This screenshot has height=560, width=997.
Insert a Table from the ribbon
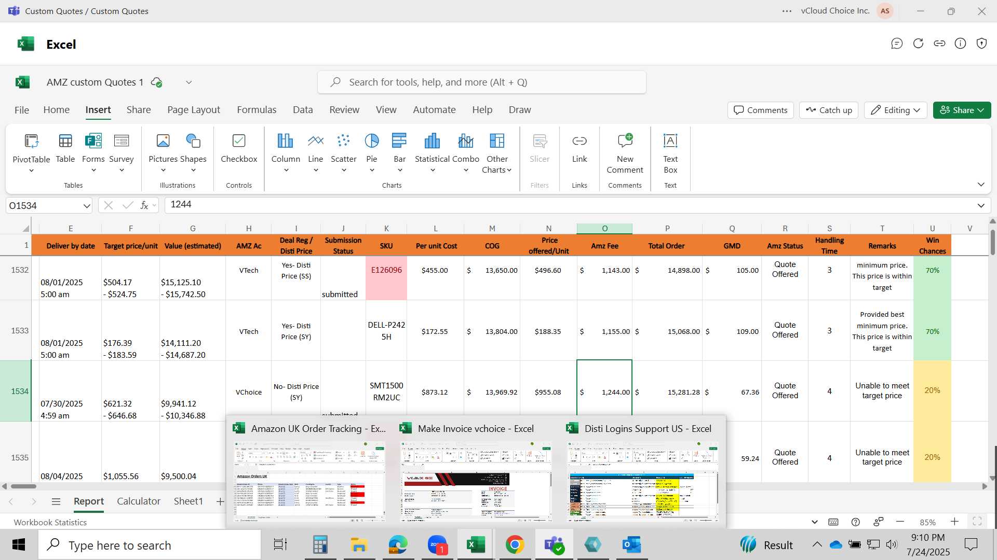[x=65, y=148]
